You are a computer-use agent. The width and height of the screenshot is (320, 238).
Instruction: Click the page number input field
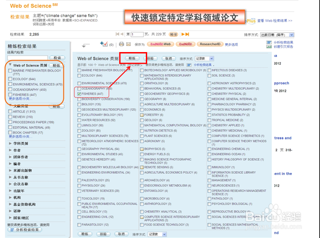click(137, 35)
